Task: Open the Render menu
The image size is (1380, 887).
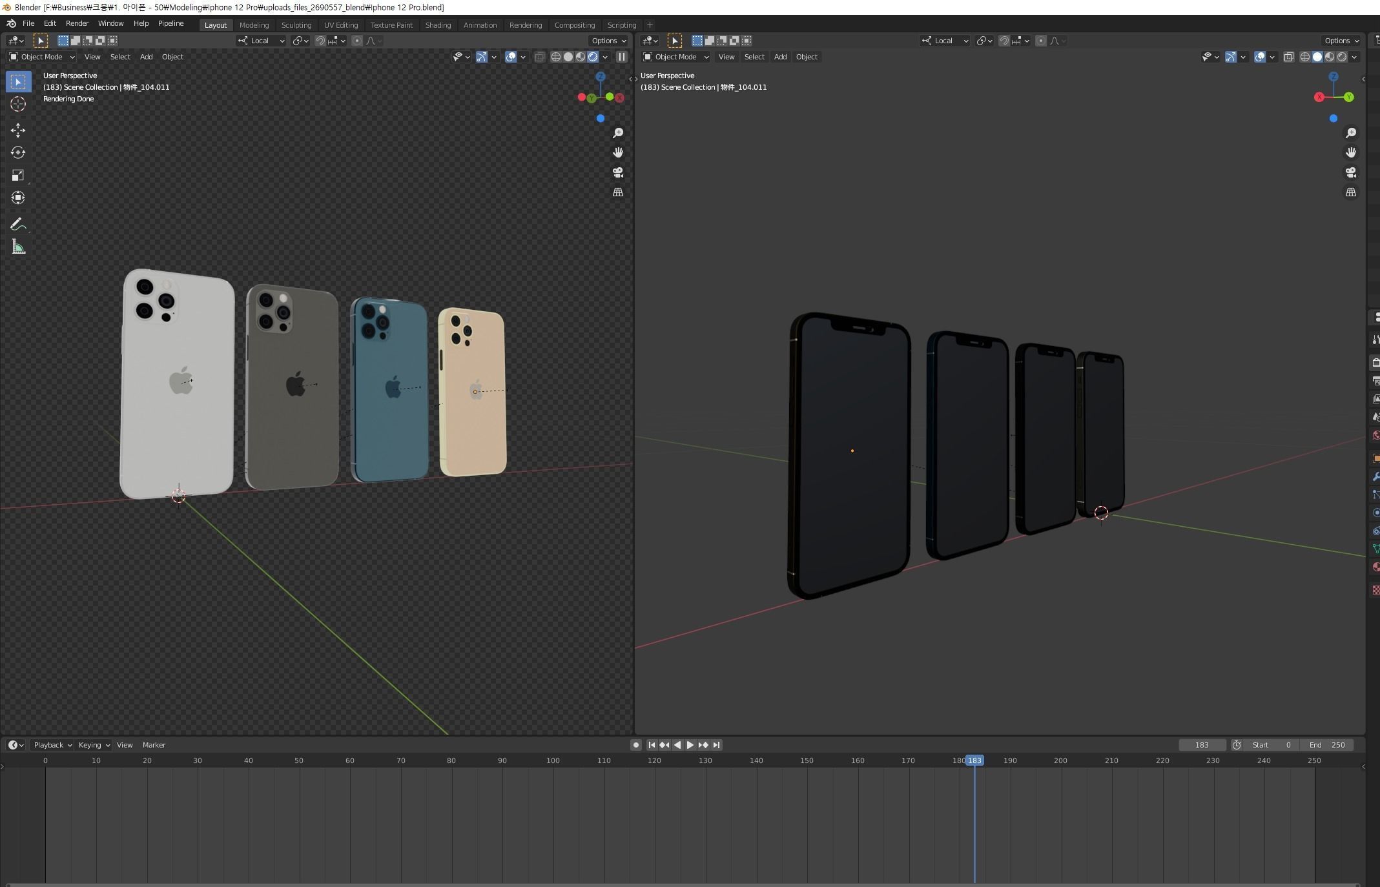Action: coord(77,23)
